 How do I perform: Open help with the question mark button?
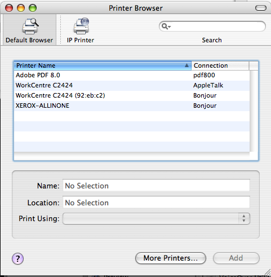(17, 258)
